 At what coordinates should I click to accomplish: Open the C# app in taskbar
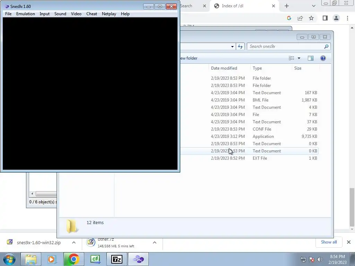point(95,259)
